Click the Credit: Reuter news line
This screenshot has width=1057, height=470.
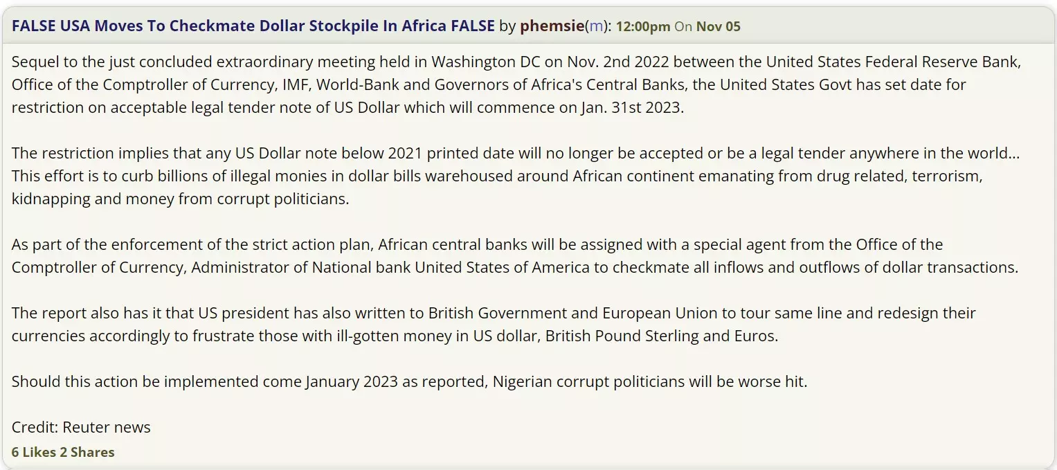coord(80,427)
